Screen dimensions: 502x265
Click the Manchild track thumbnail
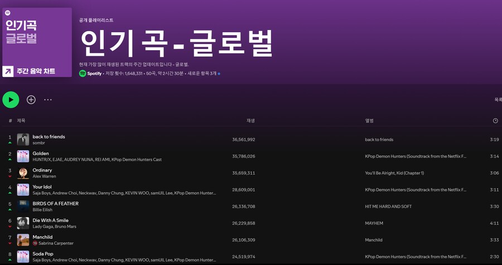23,240
